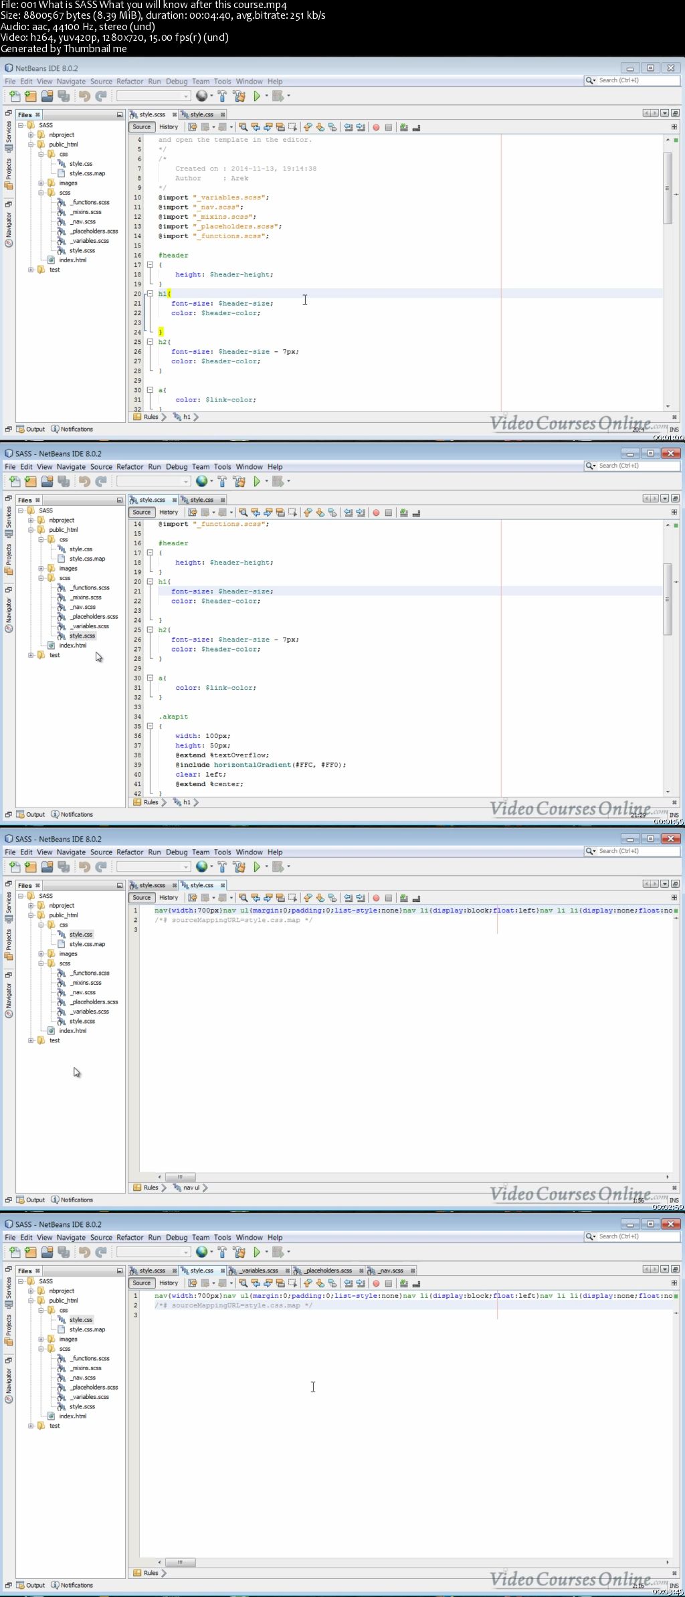The height and width of the screenshot is (1597, 685).
Task: Collapse h2 fold at line 25, first frame
Action: 151,342
